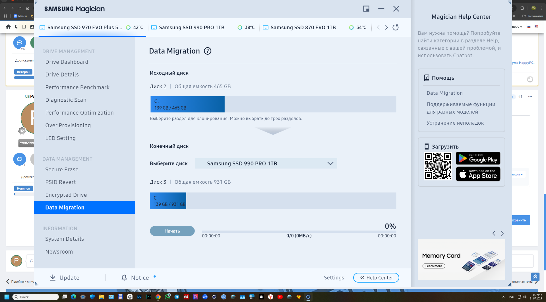Click the compact window mode icon in title bar
Image resolution: width=546 pixels, height=302 pixels.
366,9
